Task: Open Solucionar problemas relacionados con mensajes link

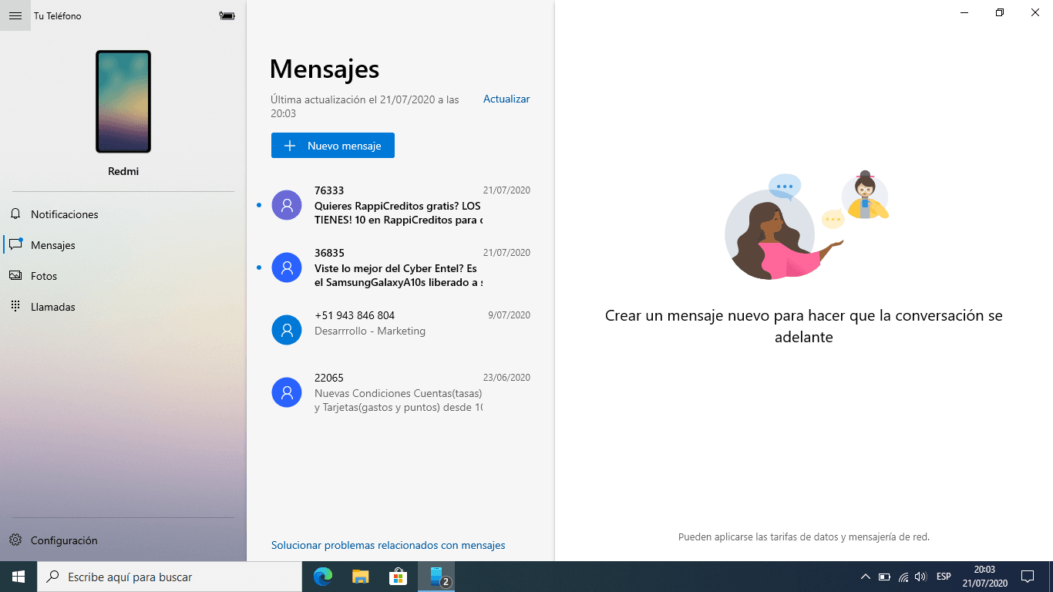Action: coord(388,545)
